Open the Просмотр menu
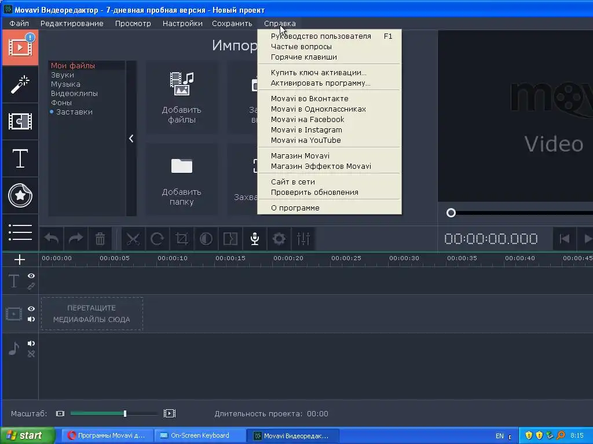 point(133,23)
